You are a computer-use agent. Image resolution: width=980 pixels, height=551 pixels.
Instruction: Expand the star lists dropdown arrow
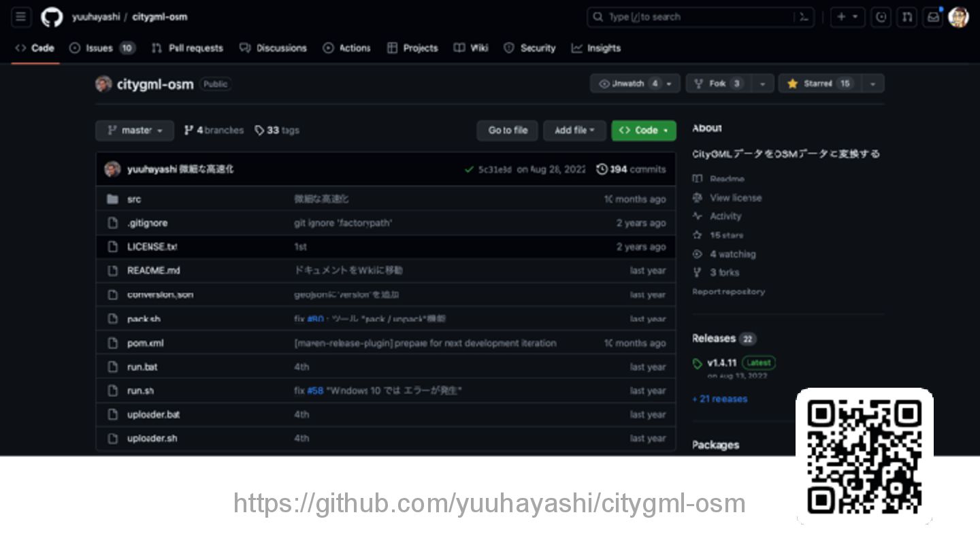pyautogui.click(x=872, y=84)
